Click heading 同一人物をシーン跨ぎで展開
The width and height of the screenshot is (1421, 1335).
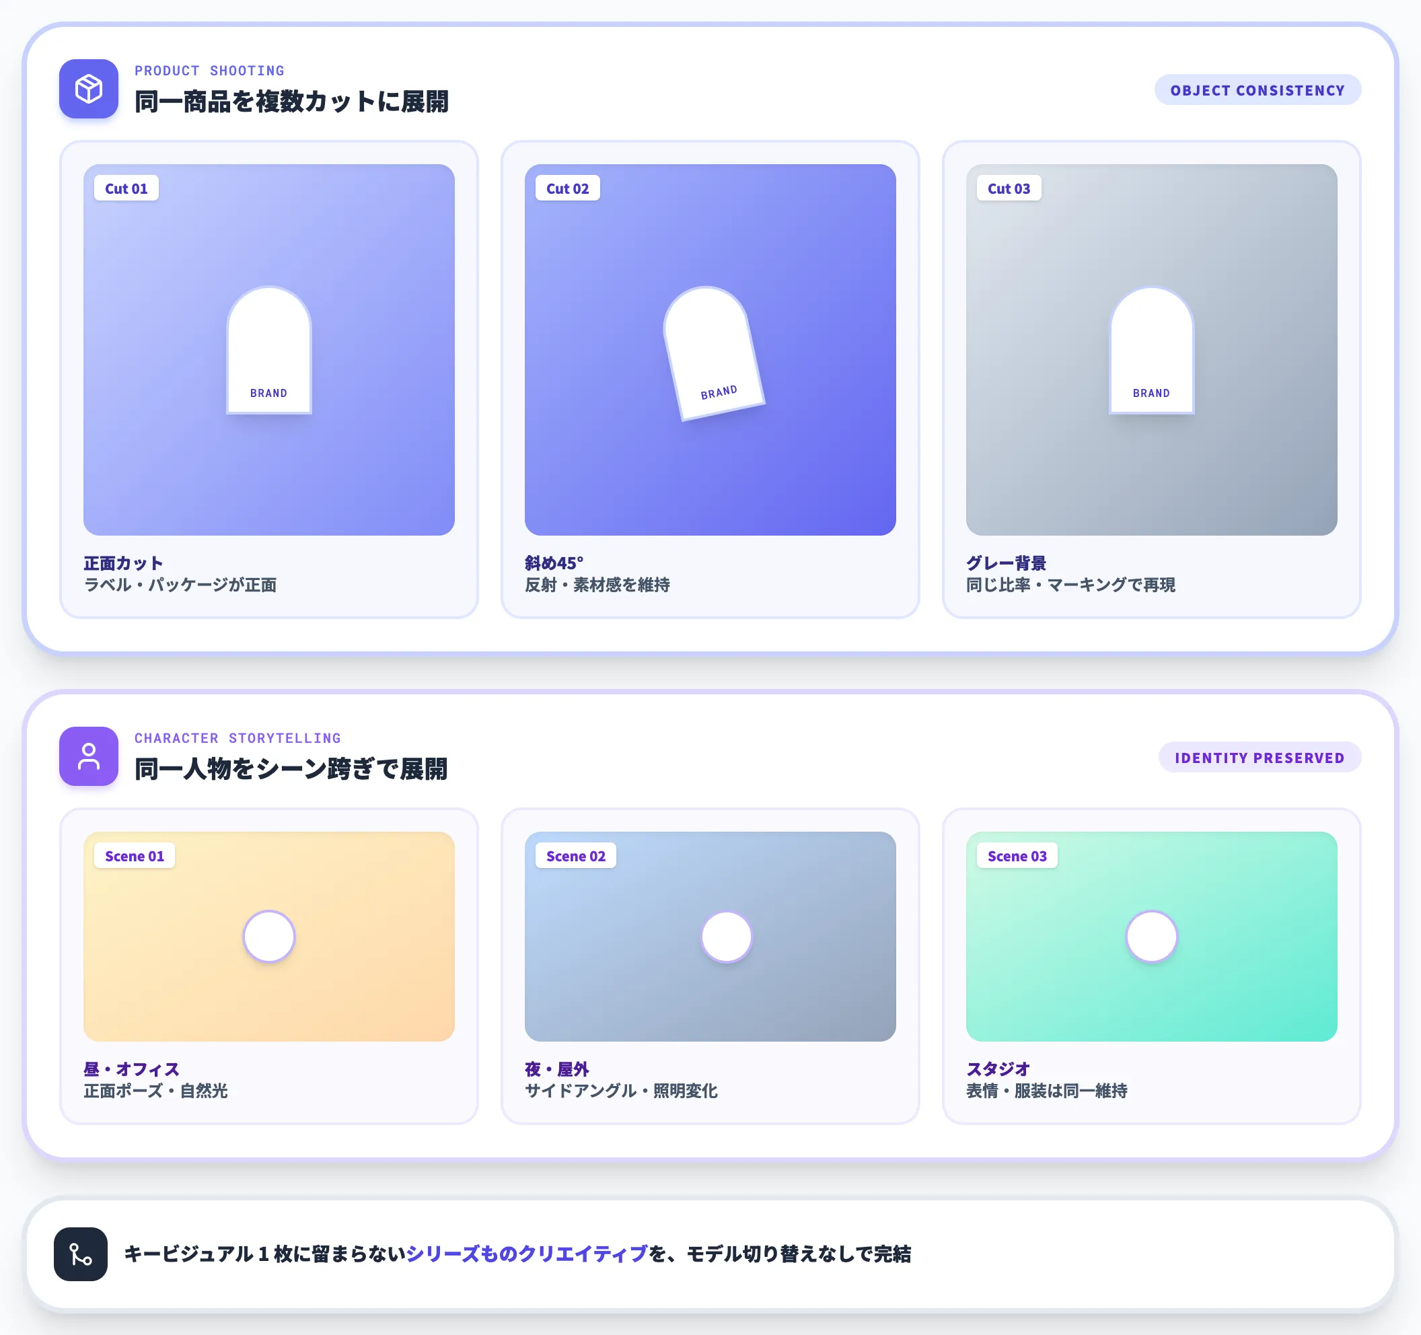291,769
